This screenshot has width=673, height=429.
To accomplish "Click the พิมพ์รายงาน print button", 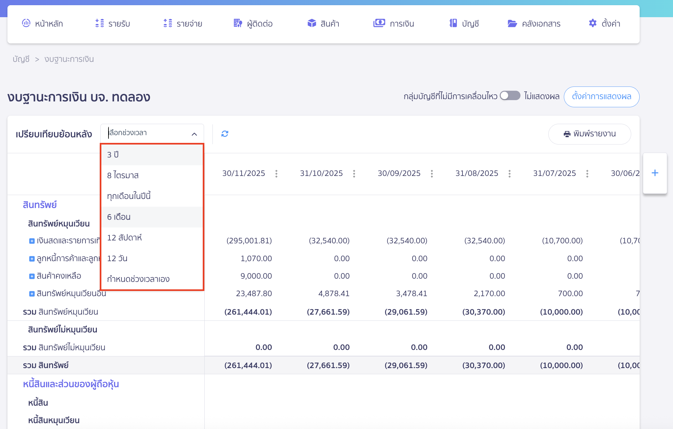I will (x=589, y=134).
